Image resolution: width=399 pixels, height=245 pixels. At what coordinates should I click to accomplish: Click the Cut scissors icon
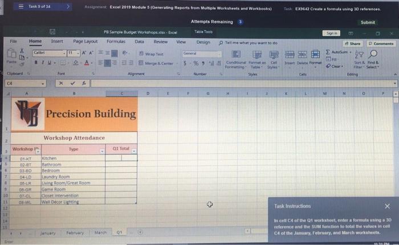[x=22, y=50]
